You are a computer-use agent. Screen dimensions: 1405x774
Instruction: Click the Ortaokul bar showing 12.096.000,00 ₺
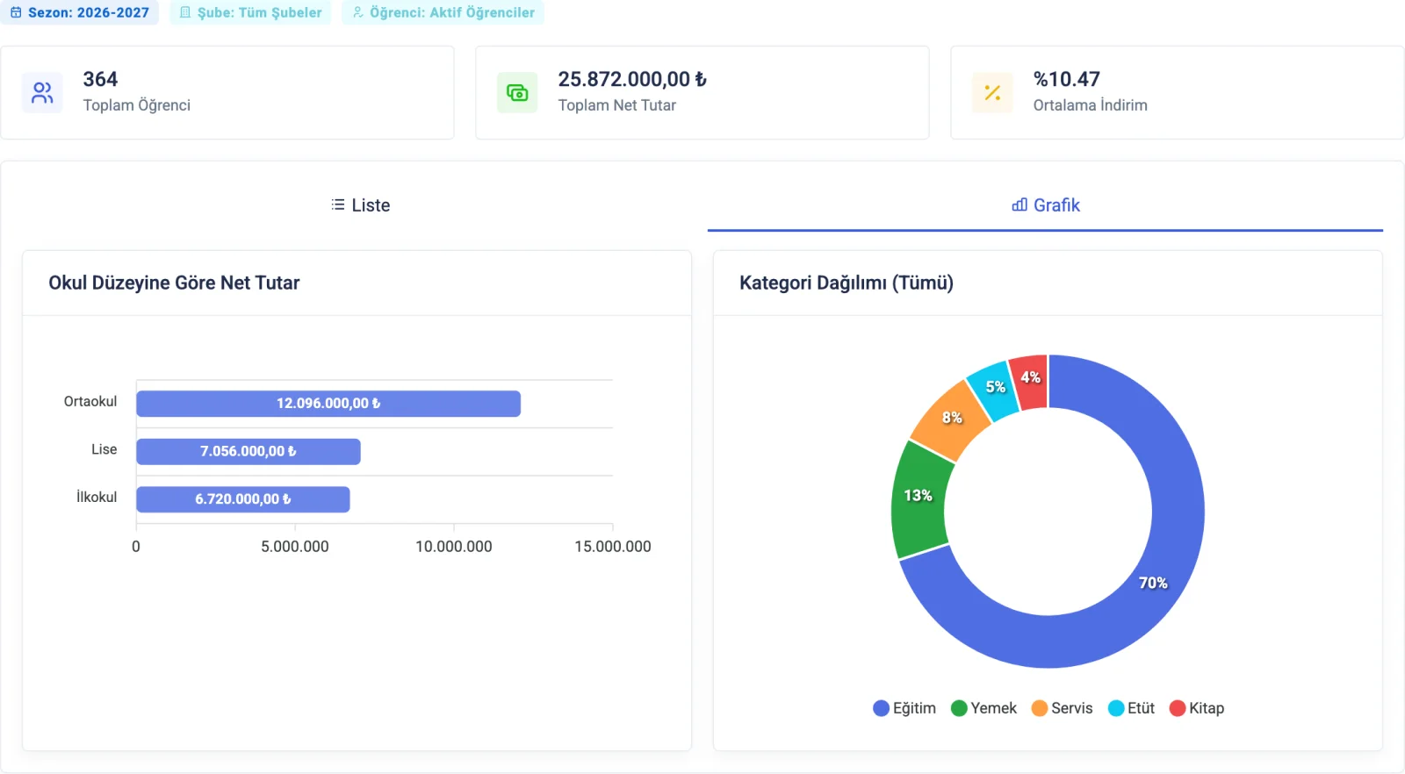tap(328, 404)
